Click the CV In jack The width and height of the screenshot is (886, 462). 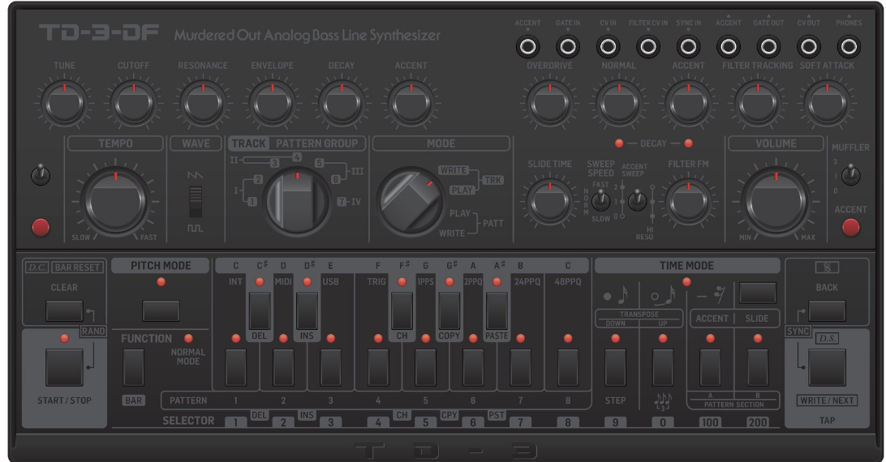[608, 47]
